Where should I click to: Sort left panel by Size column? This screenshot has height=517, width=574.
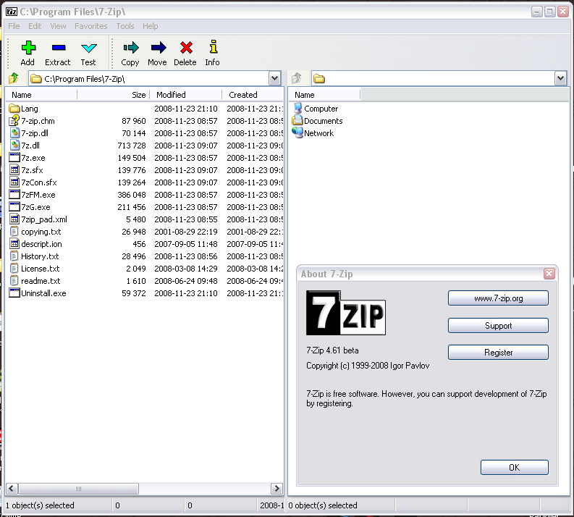[114, 95]
